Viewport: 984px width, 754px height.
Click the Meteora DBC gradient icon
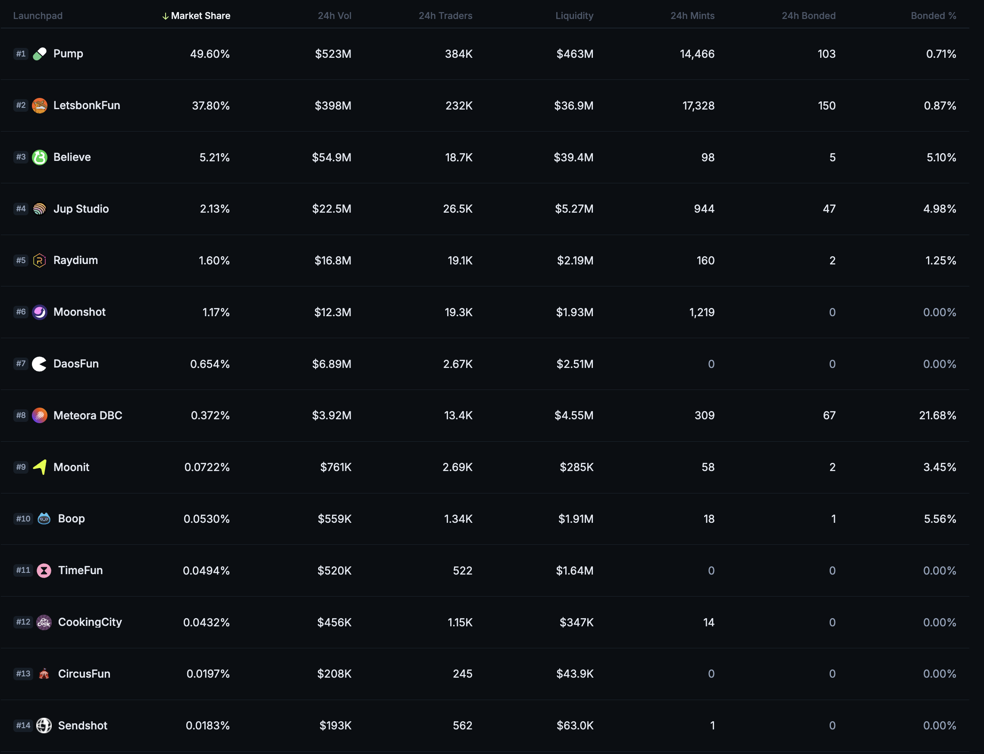coord(40,415)
